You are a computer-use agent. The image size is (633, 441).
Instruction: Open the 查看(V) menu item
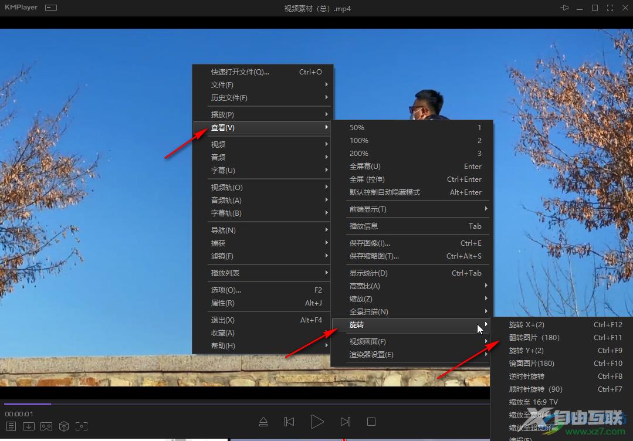tap(262, 127)
